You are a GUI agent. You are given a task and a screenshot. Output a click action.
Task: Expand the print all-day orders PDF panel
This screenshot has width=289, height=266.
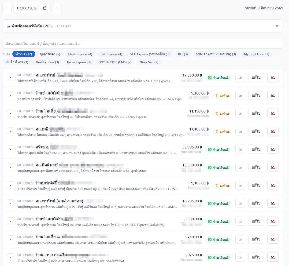[143, 26]
